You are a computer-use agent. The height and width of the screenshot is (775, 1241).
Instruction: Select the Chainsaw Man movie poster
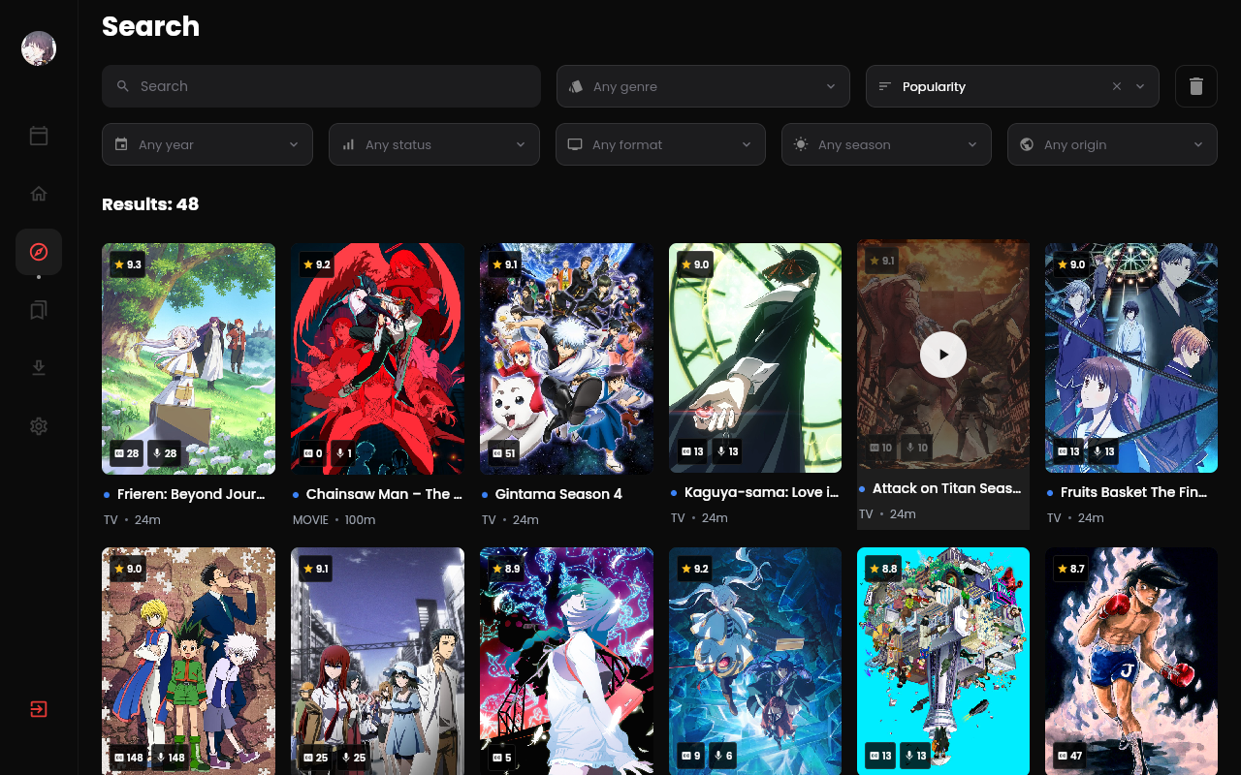[x=377, y=358]
